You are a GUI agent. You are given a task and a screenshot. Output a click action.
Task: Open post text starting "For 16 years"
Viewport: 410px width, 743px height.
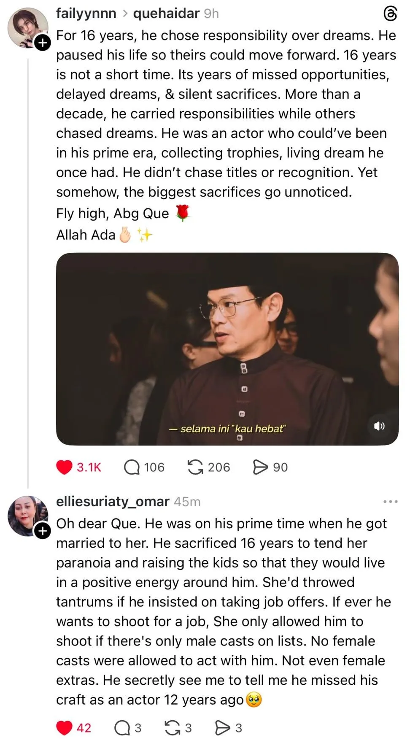(x=226, y=113)
